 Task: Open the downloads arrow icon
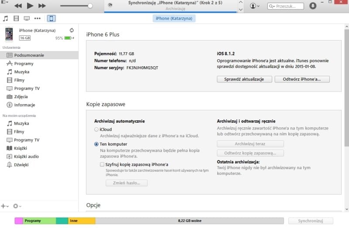pyautogui.click(x=313, y=6)
